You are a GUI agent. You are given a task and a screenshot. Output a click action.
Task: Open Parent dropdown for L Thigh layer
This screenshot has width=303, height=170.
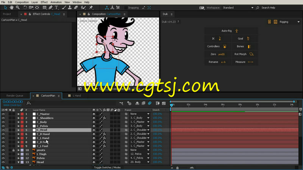[140, 154]
